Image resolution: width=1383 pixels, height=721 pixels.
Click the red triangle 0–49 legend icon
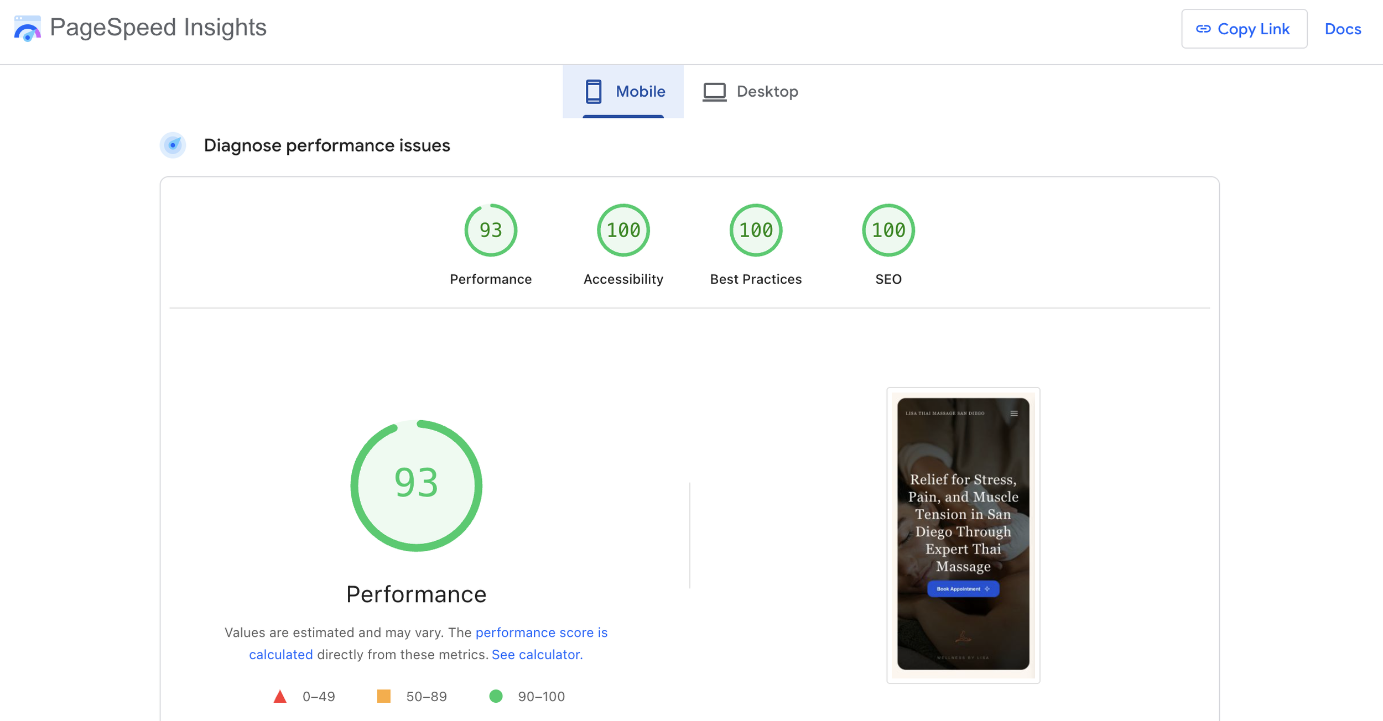pos(280,696)
